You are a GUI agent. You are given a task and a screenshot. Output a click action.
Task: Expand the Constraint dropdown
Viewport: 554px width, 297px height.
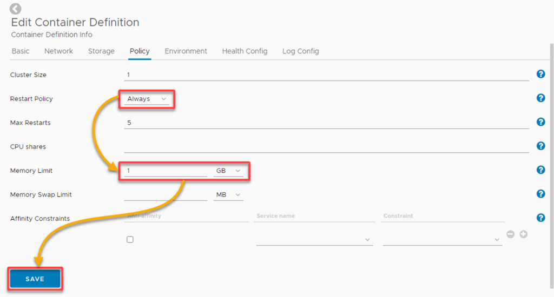click(443, 240)
